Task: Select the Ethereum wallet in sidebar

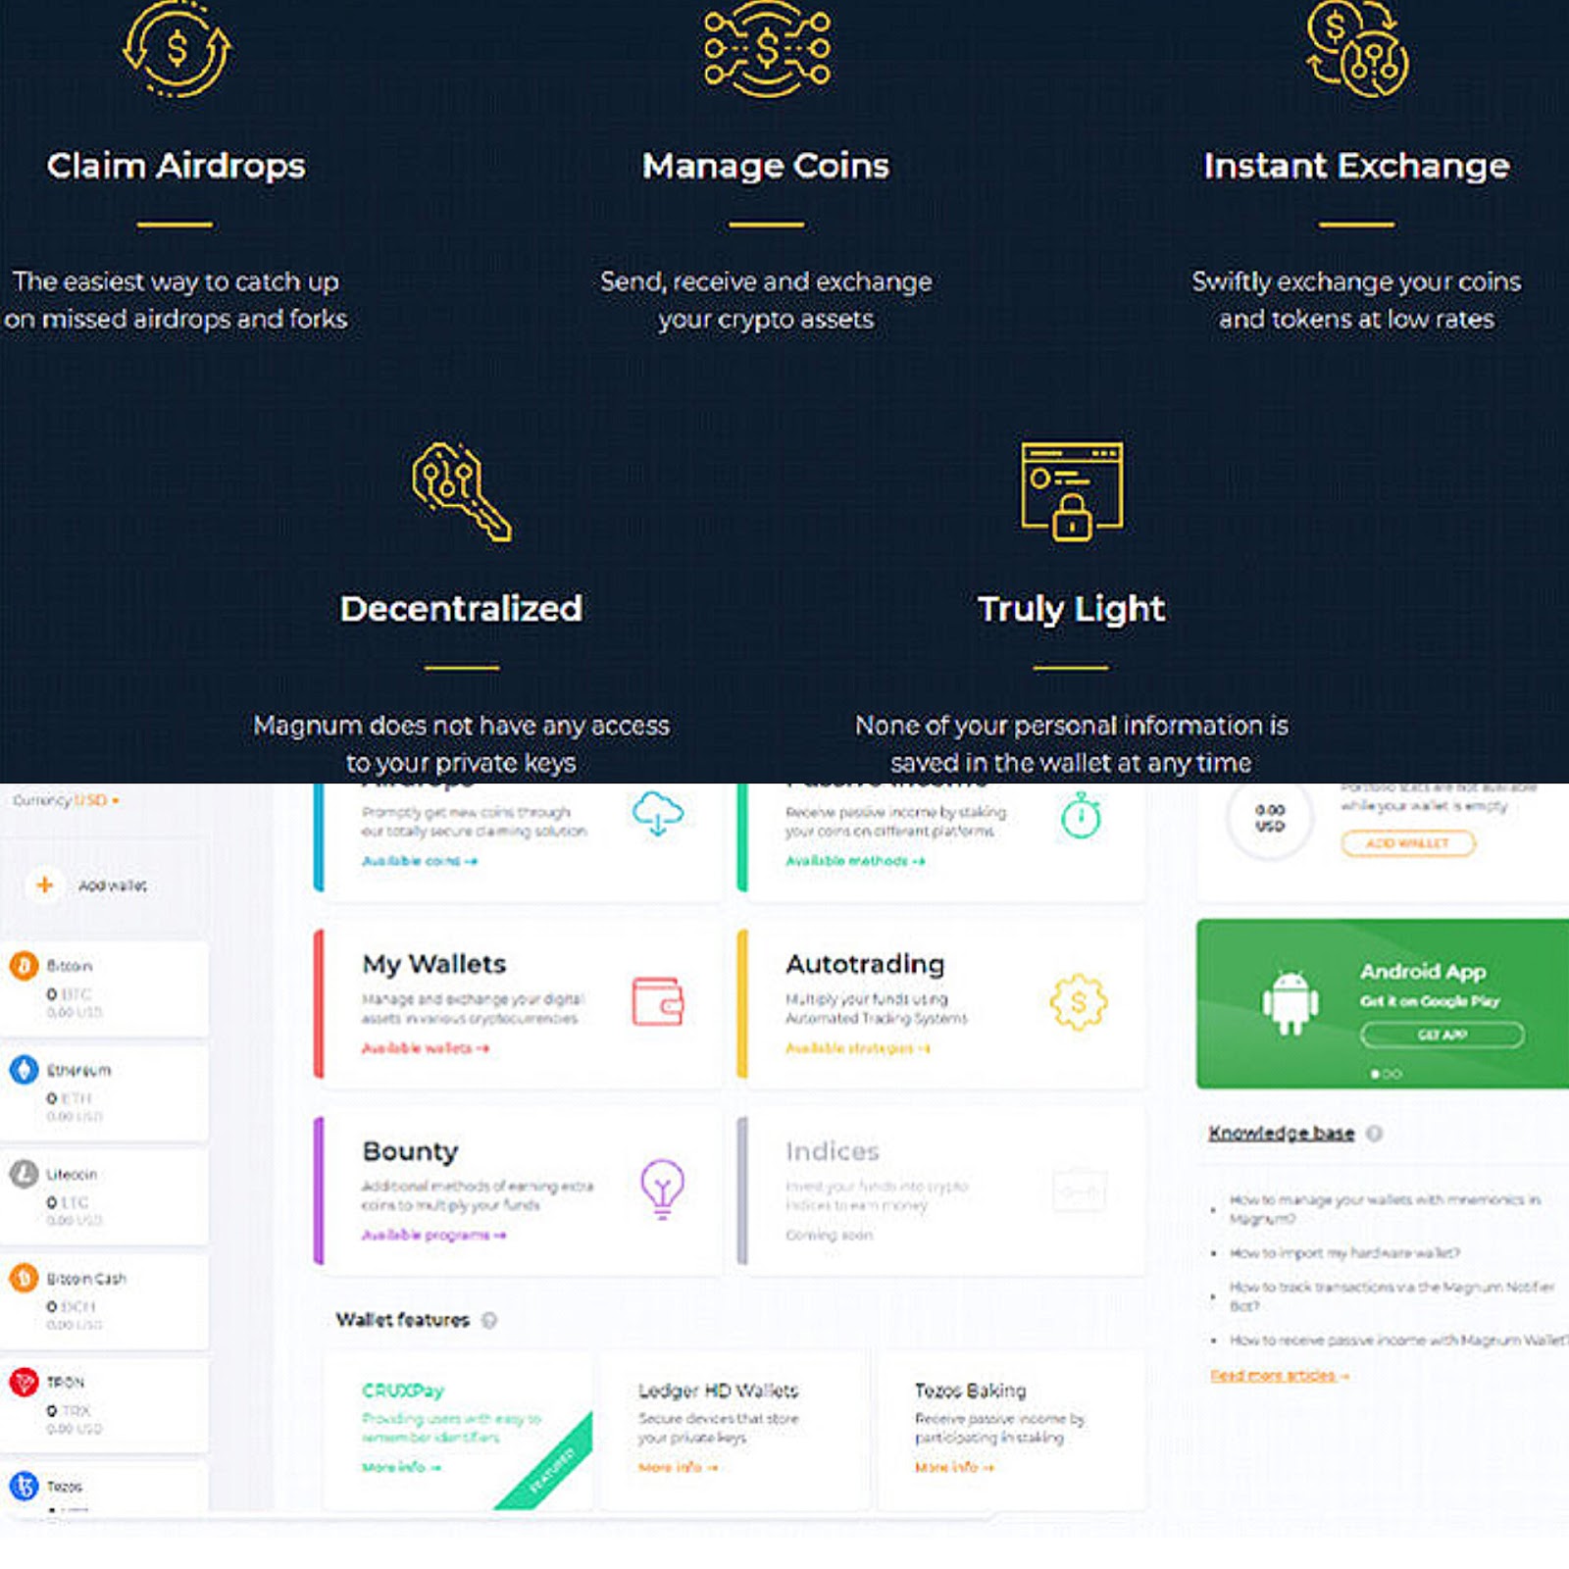Action: click(104, 1093)
